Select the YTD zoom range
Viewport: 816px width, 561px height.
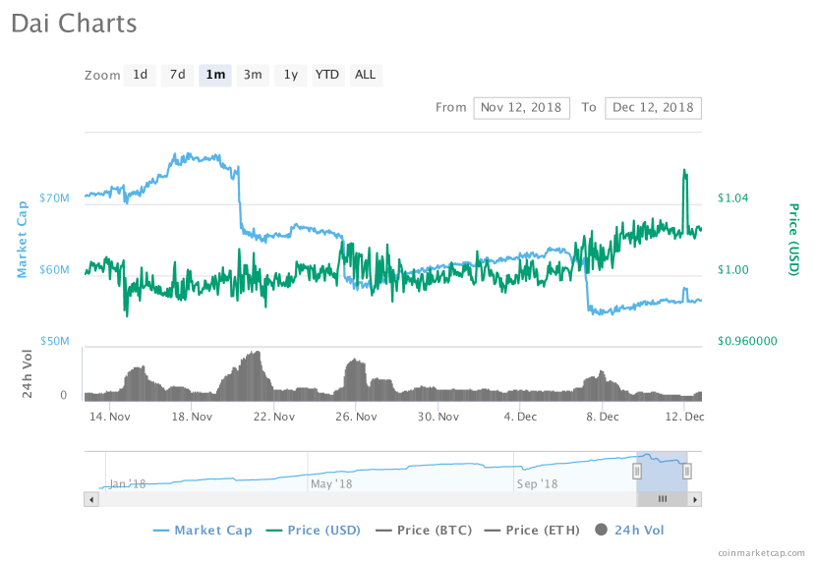[x=327, y=75]
